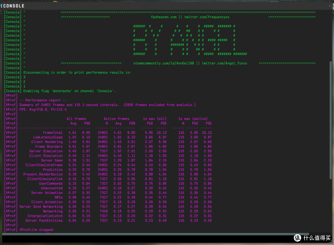Click the UserCommands row label

(x=51, y=183)
